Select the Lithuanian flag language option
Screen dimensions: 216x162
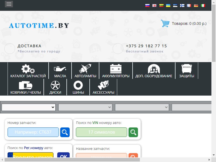(161, 5)
